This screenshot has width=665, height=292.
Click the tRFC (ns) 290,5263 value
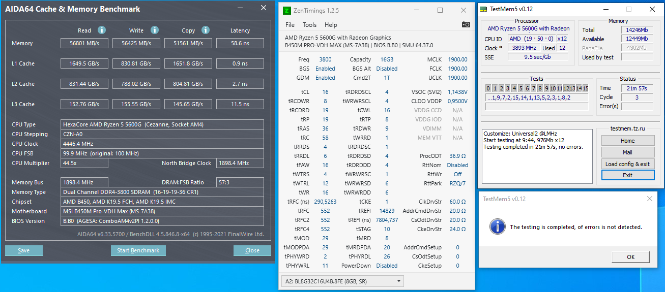pyautogui.click(x=325, y=202)
